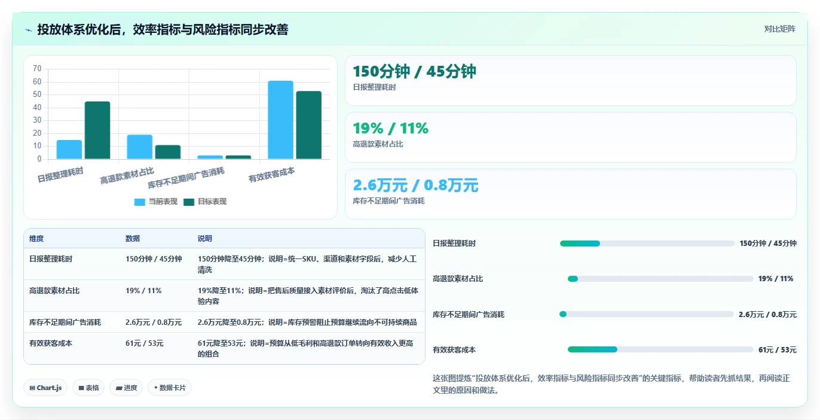
Task: Click the dark green 目标表现 legend swatch
Action: [189, 202]
